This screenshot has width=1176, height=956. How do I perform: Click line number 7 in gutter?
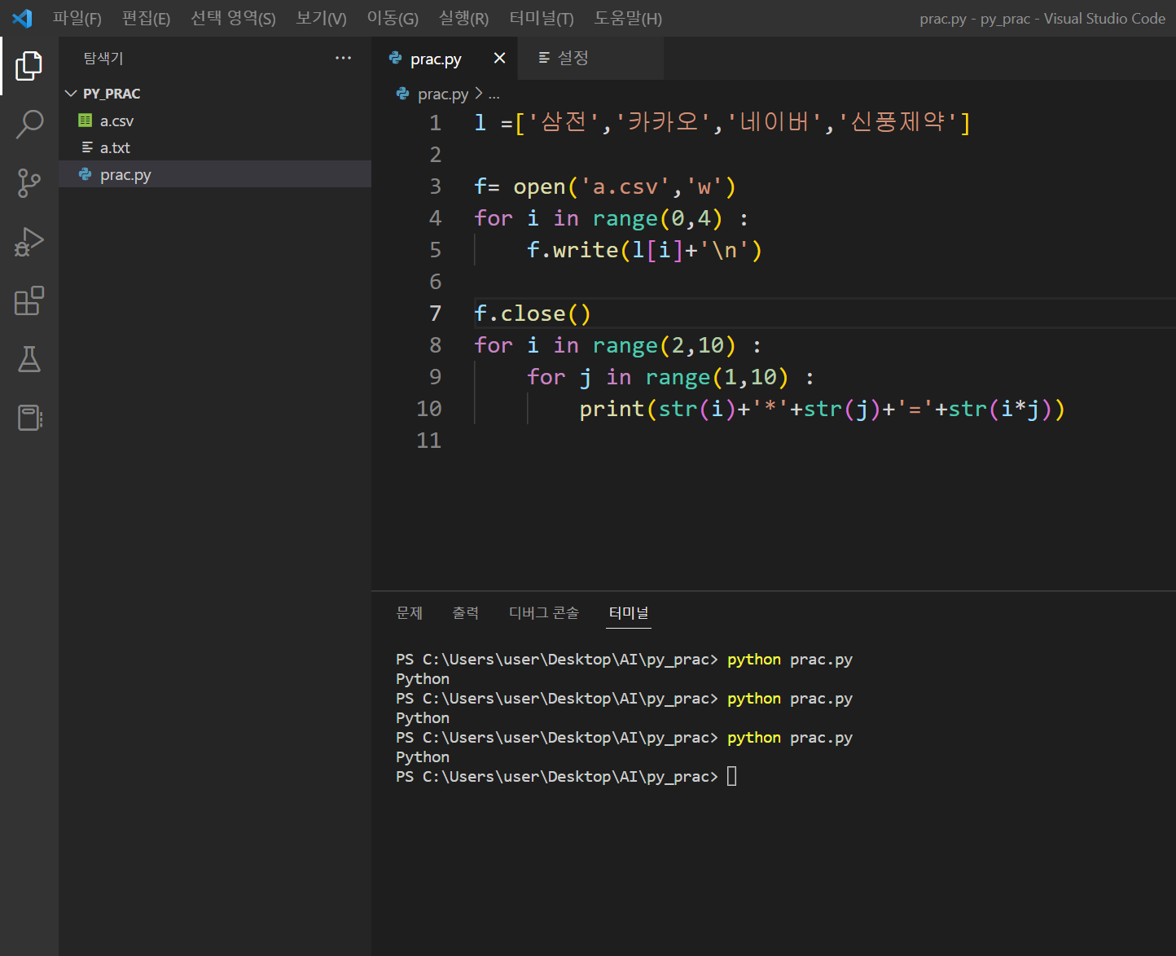[x=436, y=314]
